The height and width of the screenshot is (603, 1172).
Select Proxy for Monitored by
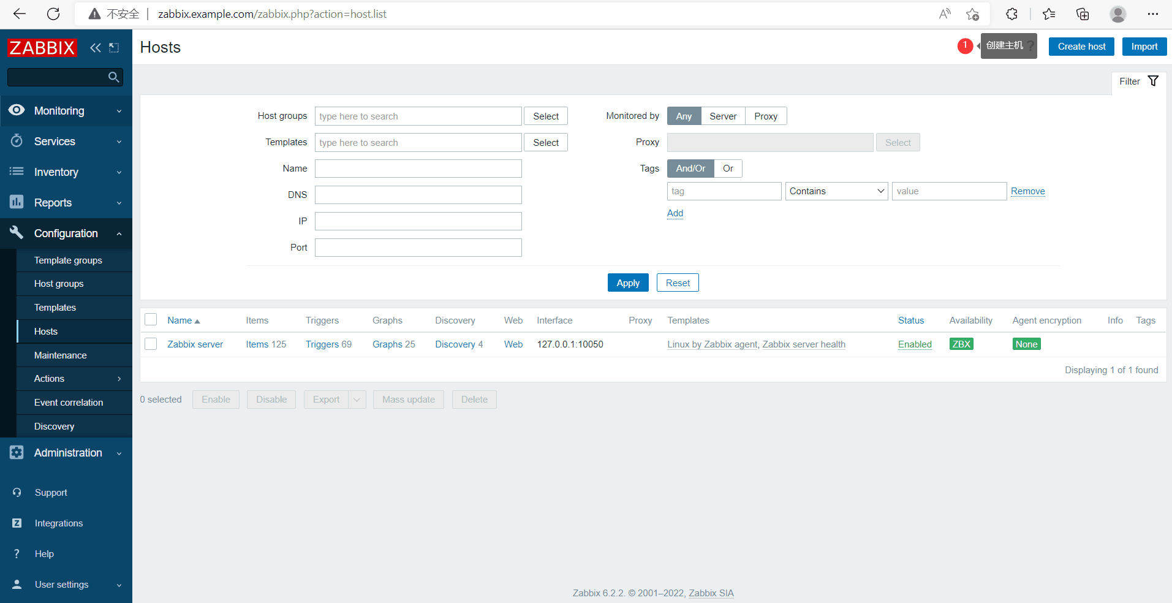tap(766, 116)
